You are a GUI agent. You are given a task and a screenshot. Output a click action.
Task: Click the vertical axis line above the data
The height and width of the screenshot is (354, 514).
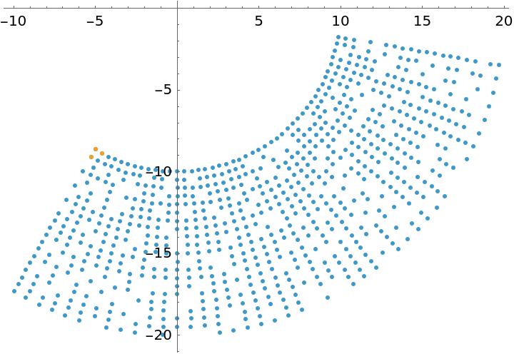[x=177, y=86]
